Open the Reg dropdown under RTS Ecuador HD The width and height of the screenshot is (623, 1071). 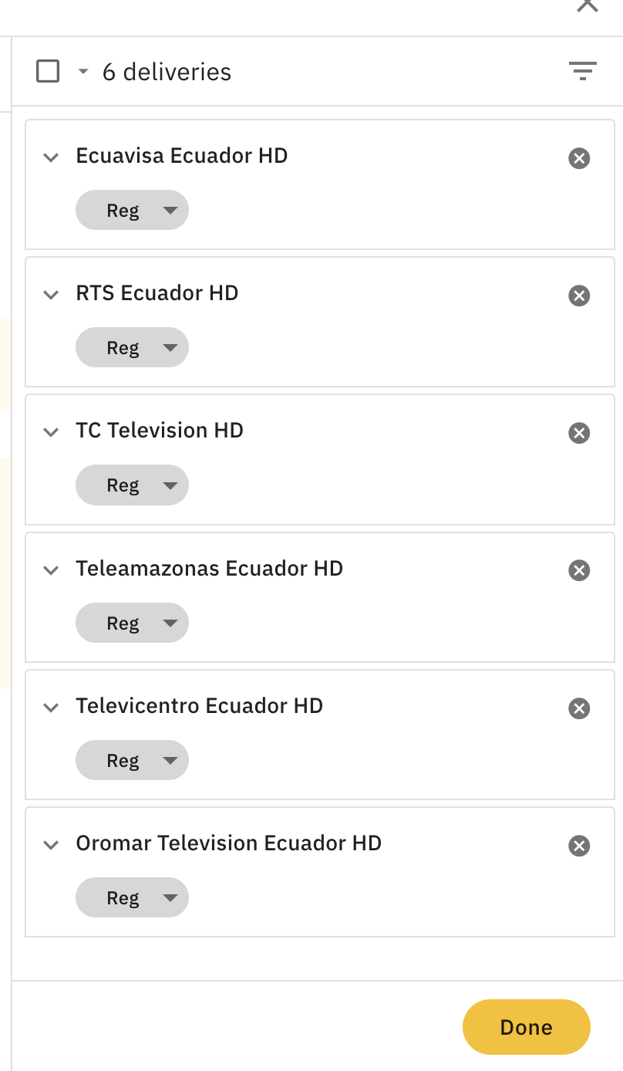[132, 347]
